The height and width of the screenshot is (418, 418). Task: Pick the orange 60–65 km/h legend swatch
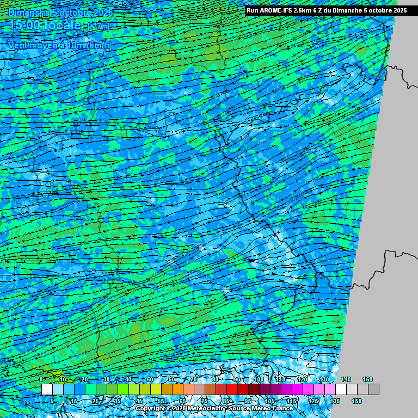[177, 390]
